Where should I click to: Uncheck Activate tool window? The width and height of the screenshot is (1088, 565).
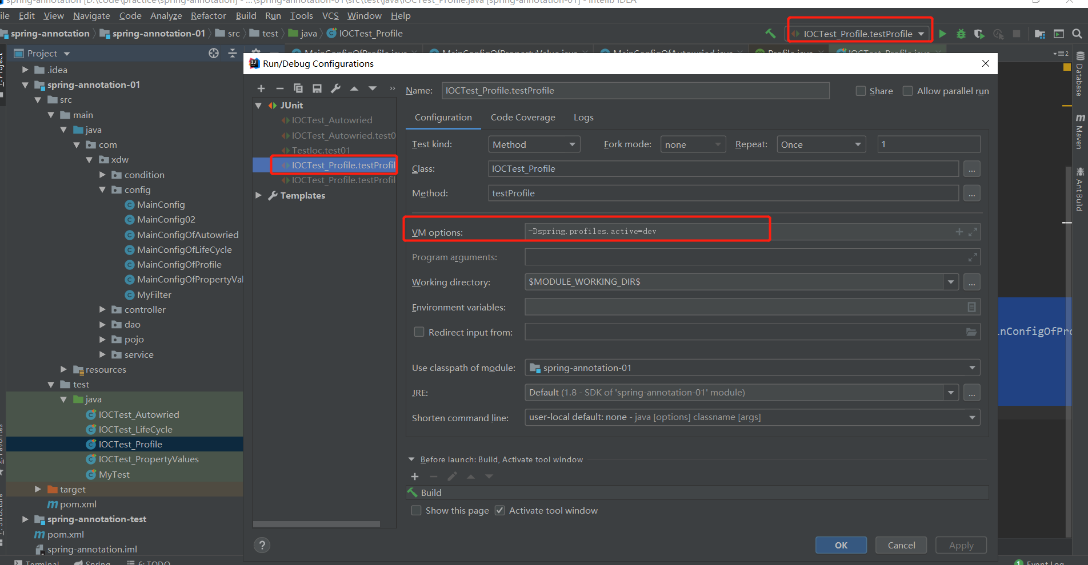coord(500,510)
